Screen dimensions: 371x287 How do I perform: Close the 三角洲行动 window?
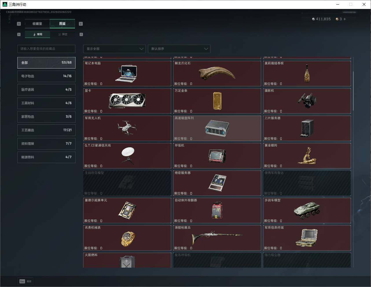[364, 4]
